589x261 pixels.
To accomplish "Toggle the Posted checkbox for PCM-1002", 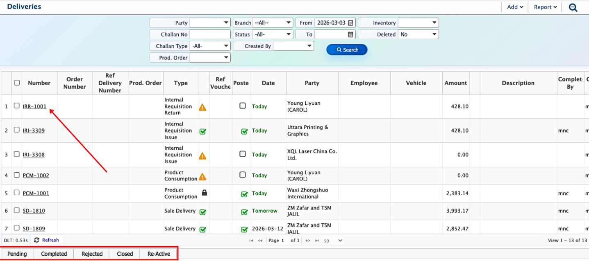I will coord(243,175).
